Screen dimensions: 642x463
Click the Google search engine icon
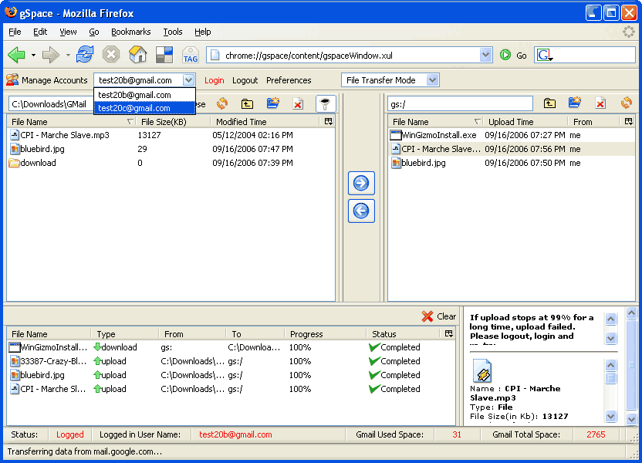click(x=545, y=56)
